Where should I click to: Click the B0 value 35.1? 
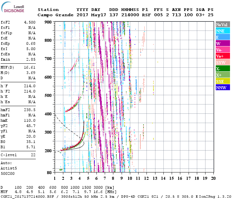click(x=31, y=142)
